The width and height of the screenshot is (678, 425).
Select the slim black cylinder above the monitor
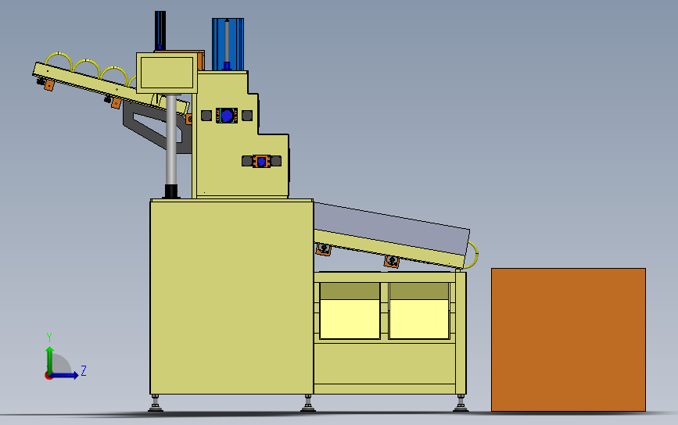coord(160,30)
